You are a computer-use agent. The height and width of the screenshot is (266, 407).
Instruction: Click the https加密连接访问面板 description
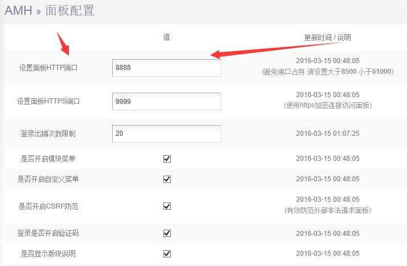point(327,106)
